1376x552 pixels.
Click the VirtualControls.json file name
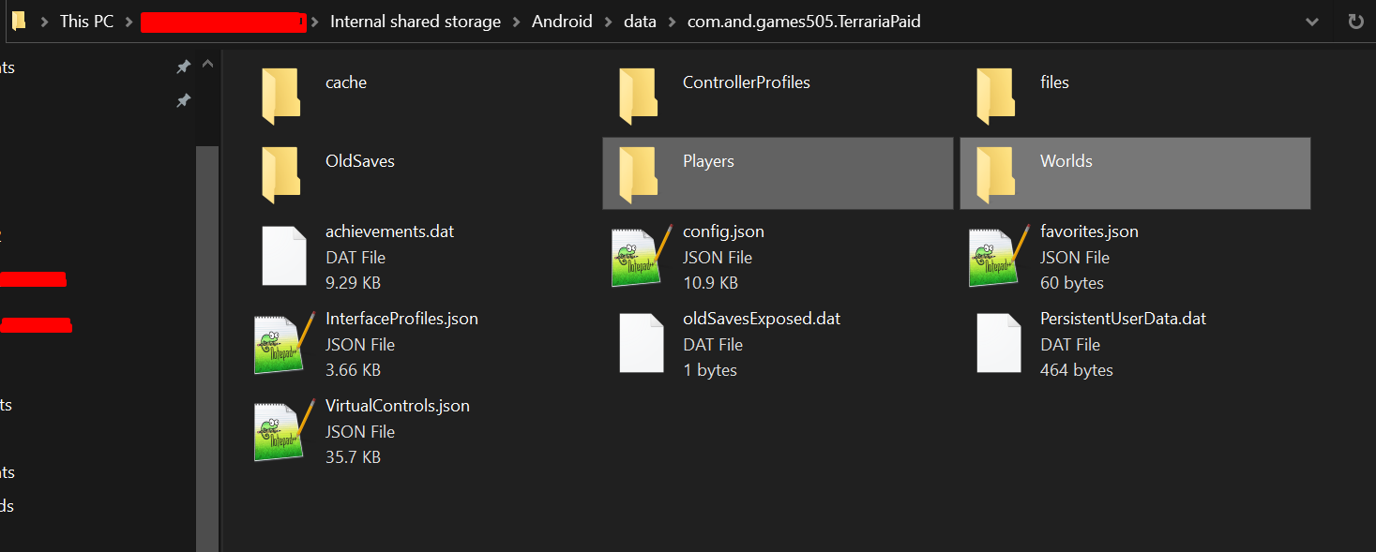pos(398,406)
